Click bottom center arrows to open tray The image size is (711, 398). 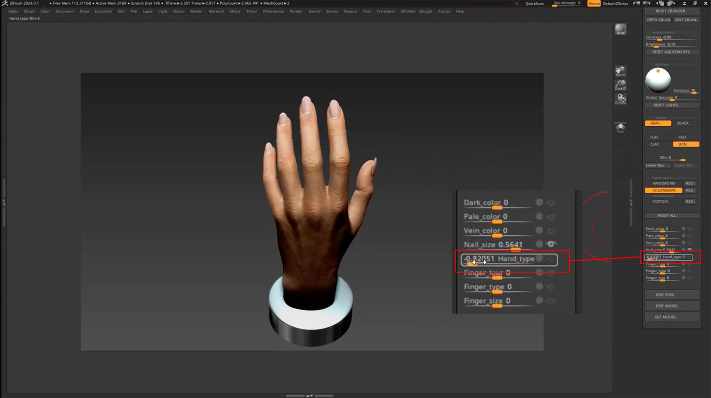coord(310,396)
